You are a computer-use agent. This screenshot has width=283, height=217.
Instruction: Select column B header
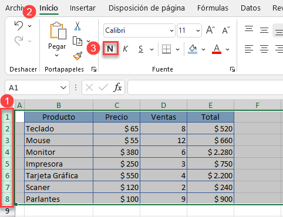59,105
